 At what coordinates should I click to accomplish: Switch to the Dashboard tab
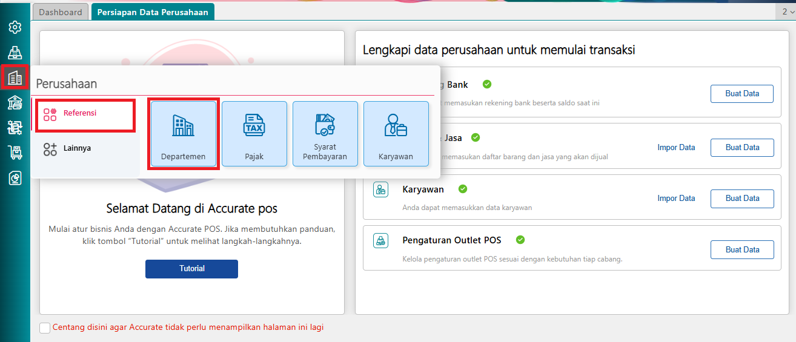(x=61, y=12)
